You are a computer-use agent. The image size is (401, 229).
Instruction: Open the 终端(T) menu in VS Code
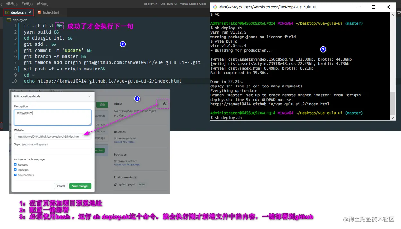click(x=27, y=4)
